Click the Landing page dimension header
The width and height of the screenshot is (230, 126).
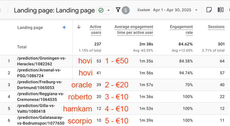(30, 28)
